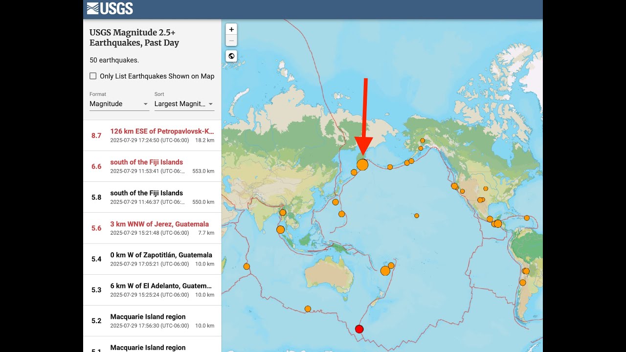Click the "50 earthquakes." count text
Screen dimensions: 626x352
(114, 61)
